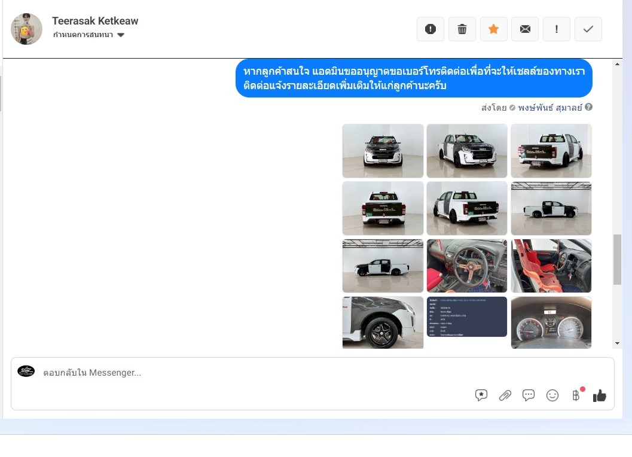Image resolution: width=632 pixels, height=457 pixels.
Task: Open front view truck photo
Action: click(383, 151)
